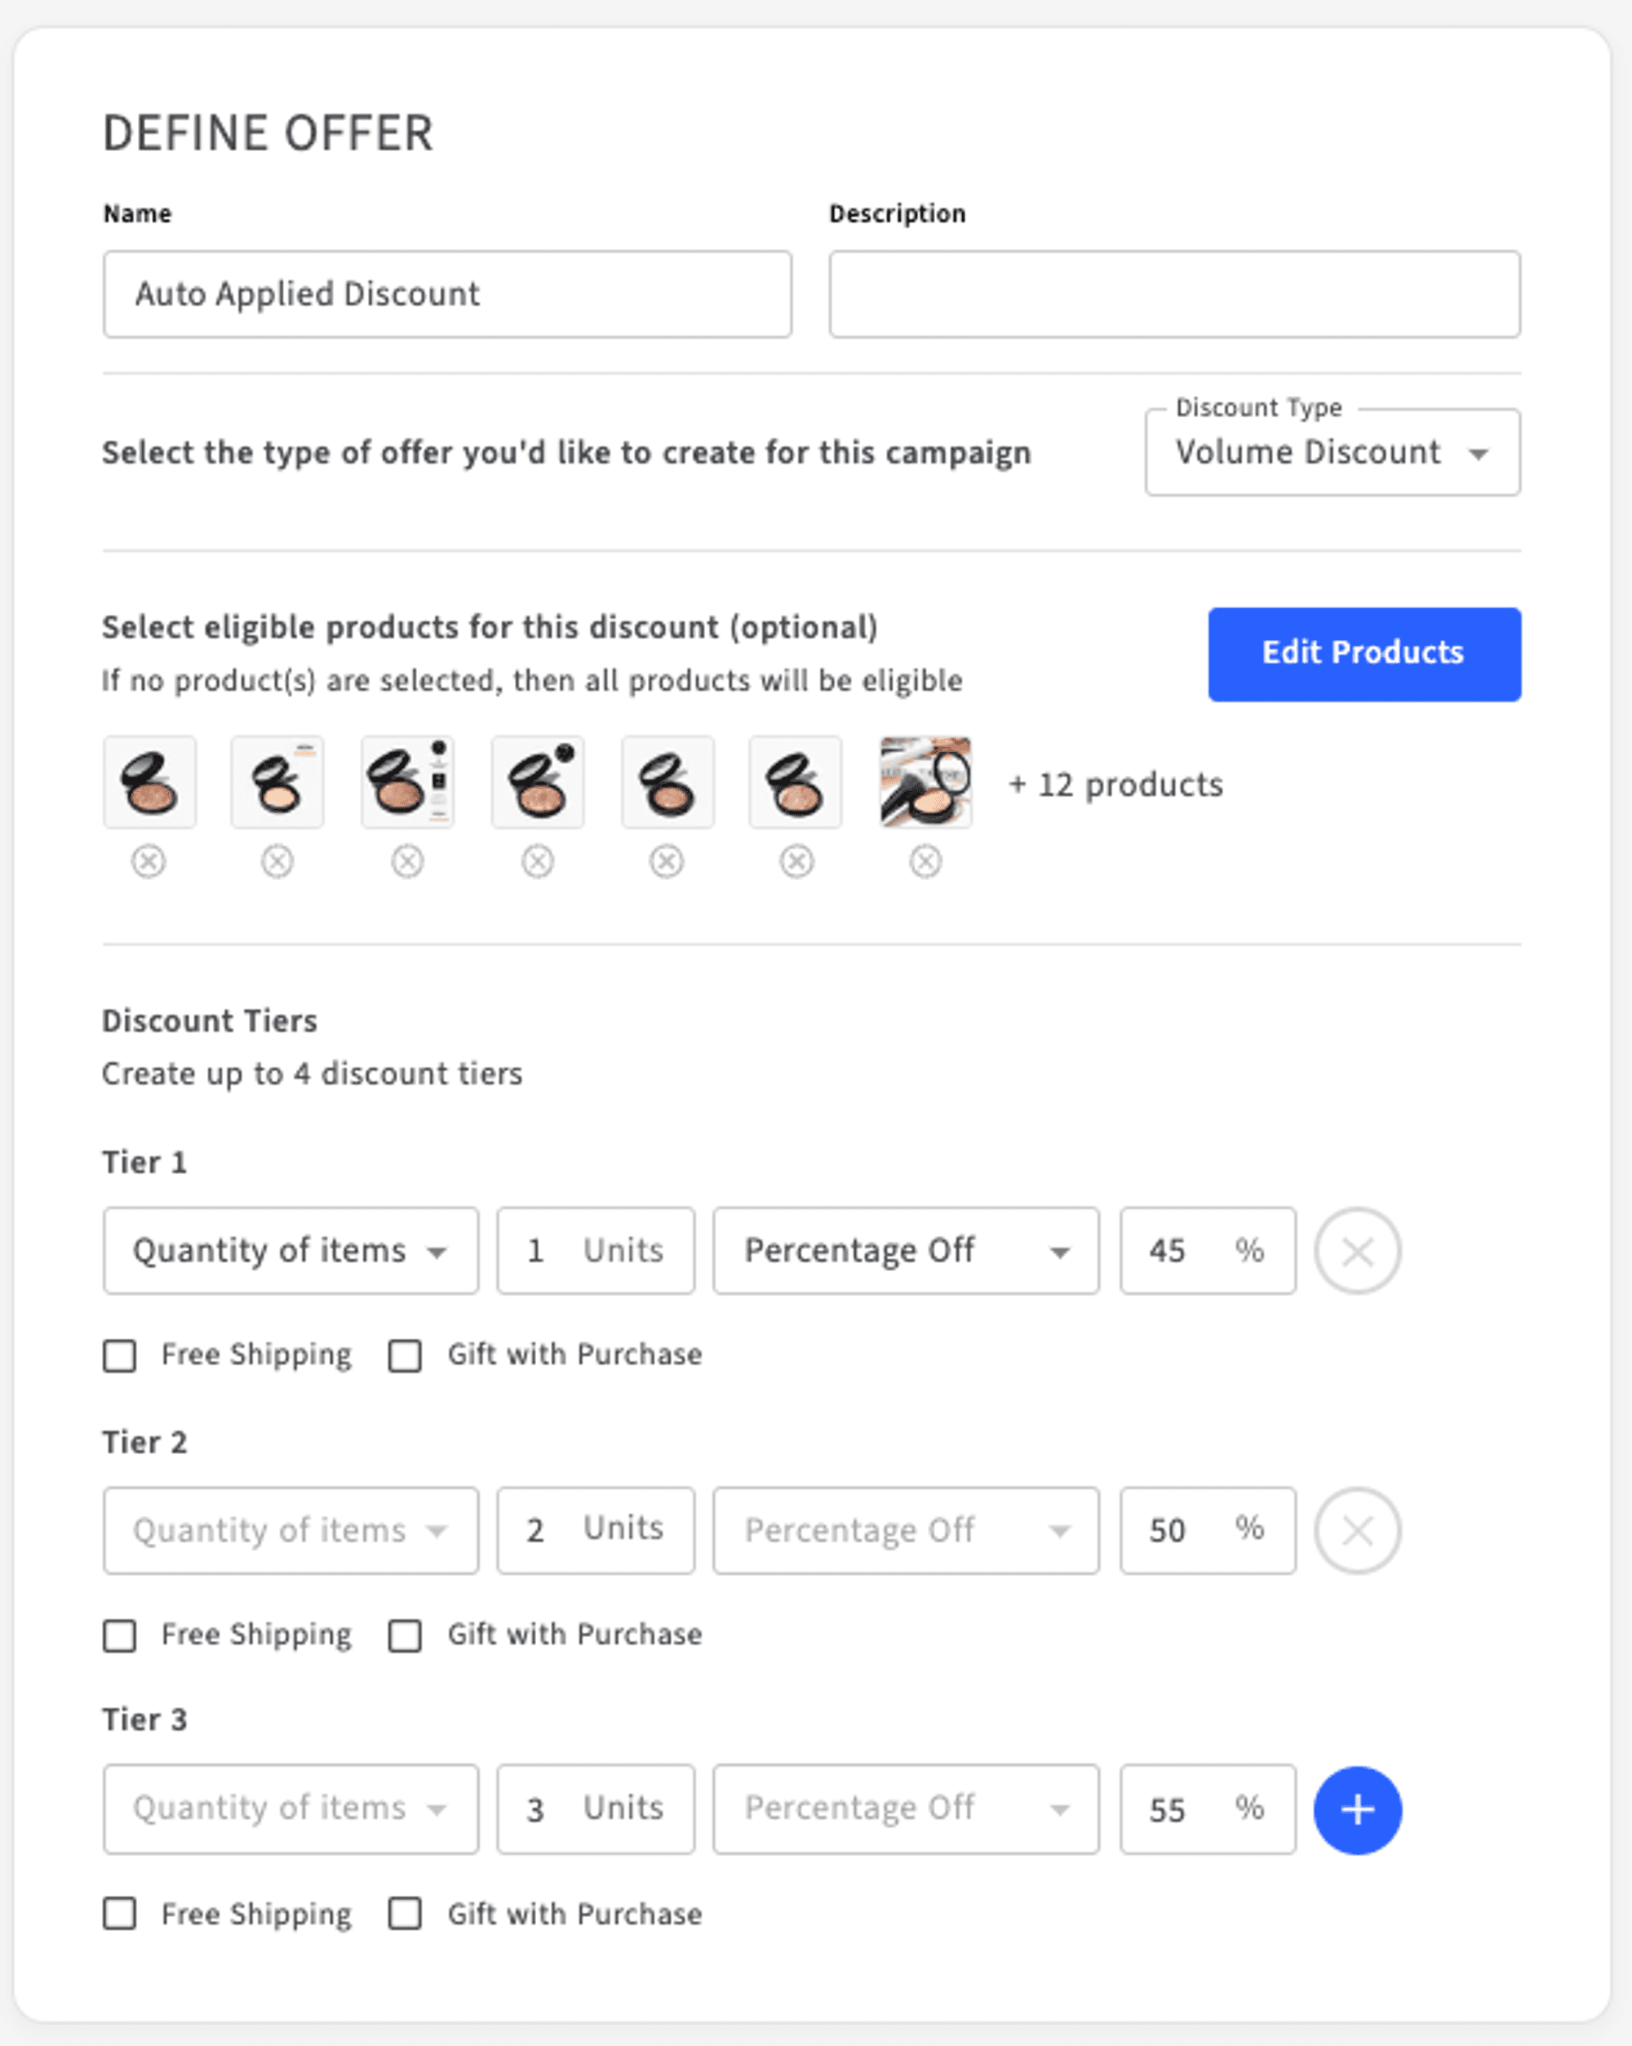Delete Tier 1 with its X button
Screen dimensions: 1632x2046
(x=1357, y=1251)
